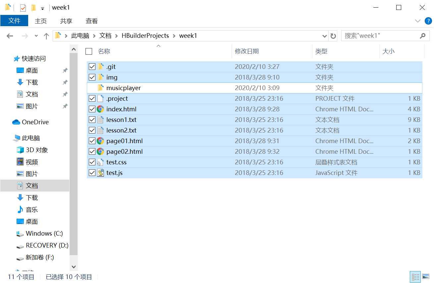Image resolution: width=434 pixels, height=283 pixels.
Task: Switch to the 主页 ribbon tab
Action: pos(41,21)
